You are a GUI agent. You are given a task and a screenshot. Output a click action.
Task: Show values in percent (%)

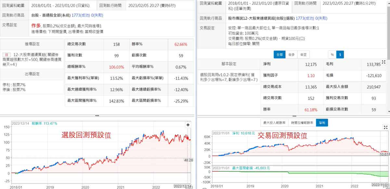tap(332, 55)
